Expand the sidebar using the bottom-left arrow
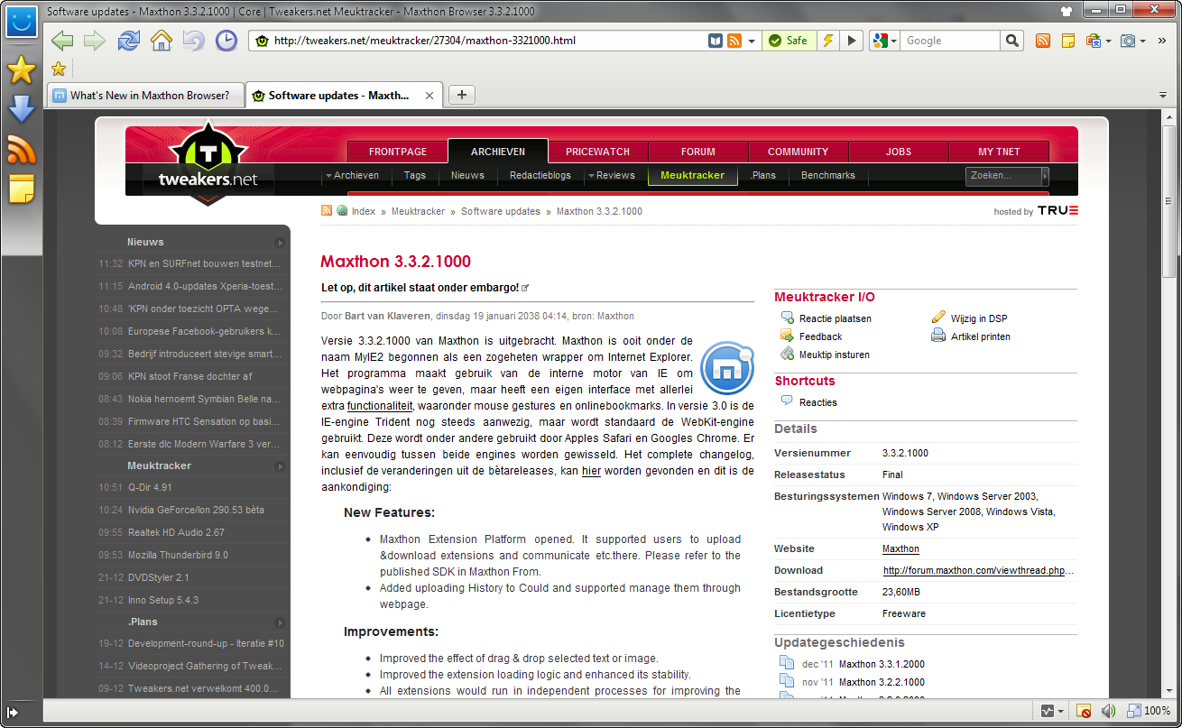The height and width of the screenshot is (728, 1182). point(13,712)
